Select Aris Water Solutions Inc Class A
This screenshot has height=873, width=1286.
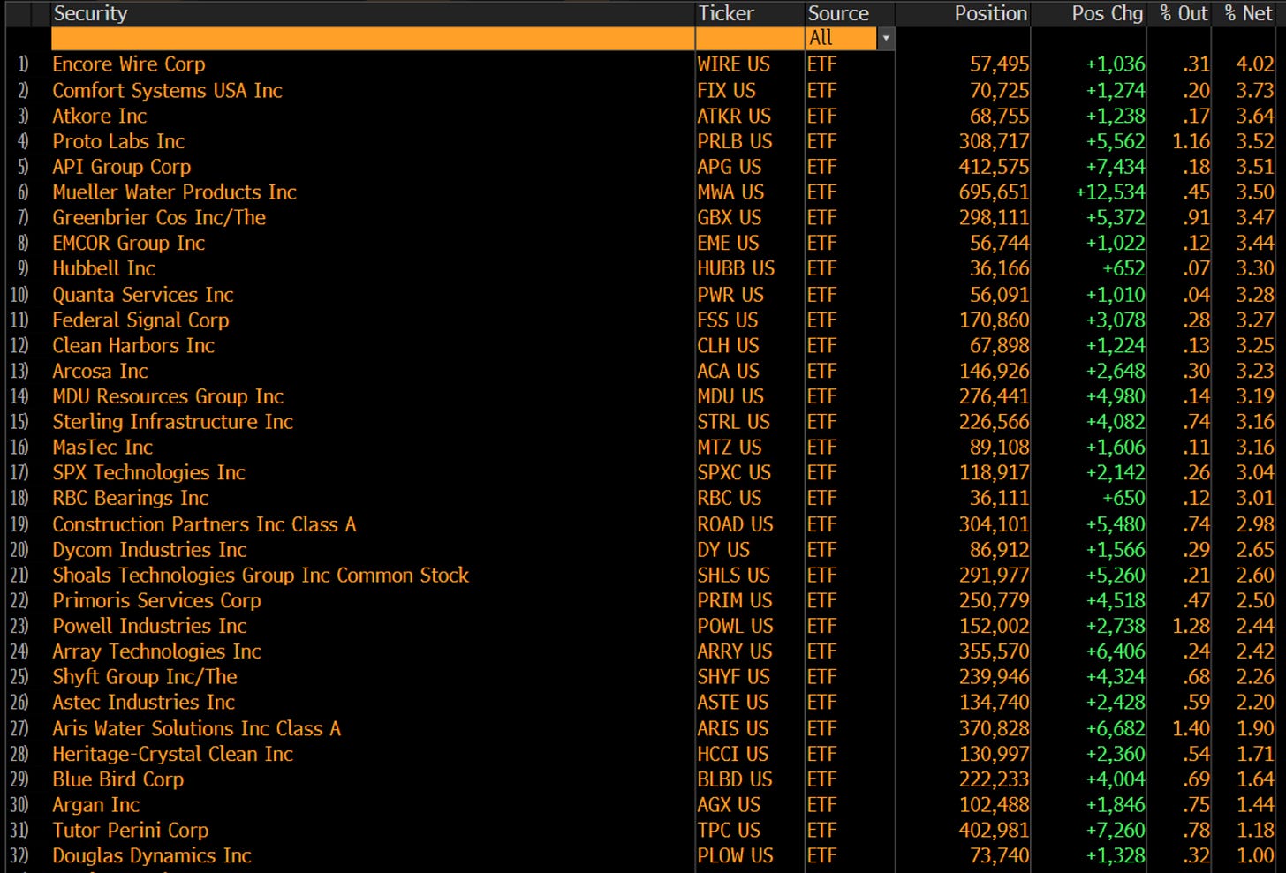tap(196, 729)
